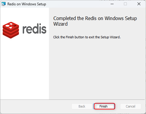The width and height of the screenshot is (146, 114).
Task: Click the white star on the Redis logo
Action: click(x=11, y=24)
